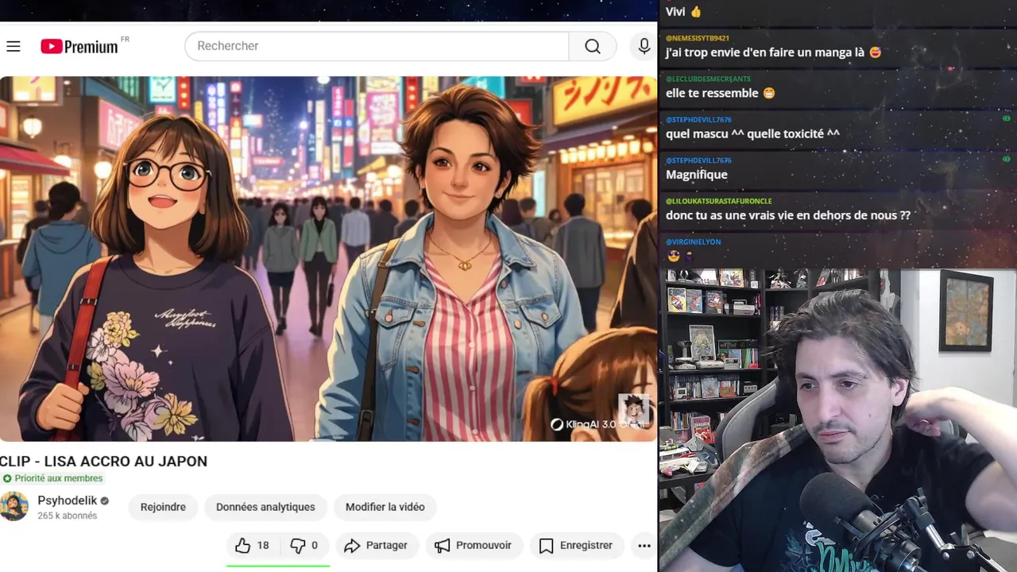Image resolution: width=1017 pixels, height=572 pixels.
Task: Click chat message 'Magnifique'
Action: 696,174
